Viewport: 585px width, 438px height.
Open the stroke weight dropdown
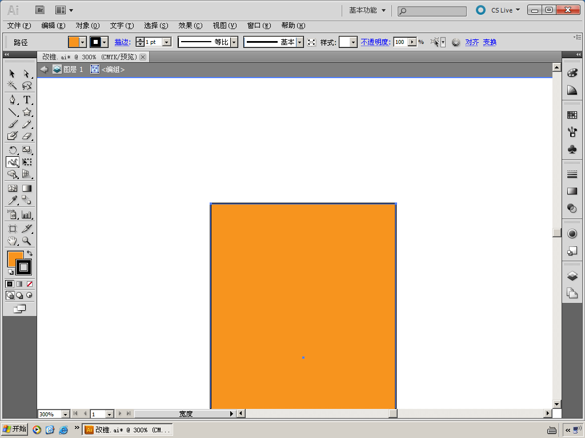pos(167,42)
